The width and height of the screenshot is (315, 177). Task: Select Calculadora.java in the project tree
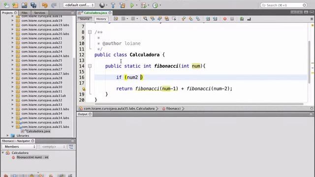point(38,131)
